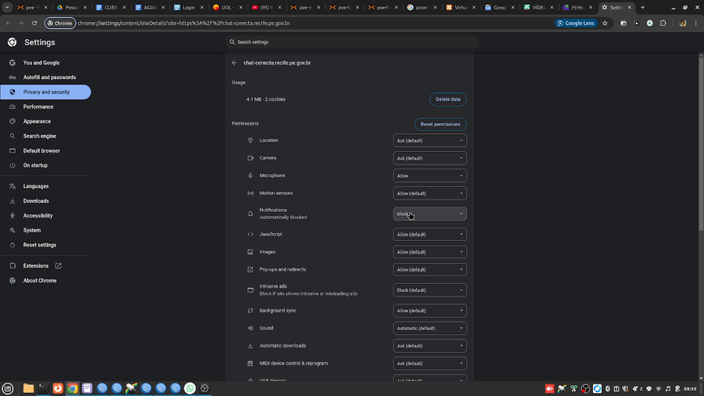Change the Sound Automatic (default) dropdown

coord(429,328)
